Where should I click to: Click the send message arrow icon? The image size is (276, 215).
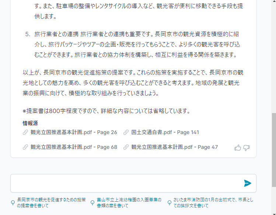point(248,183)
